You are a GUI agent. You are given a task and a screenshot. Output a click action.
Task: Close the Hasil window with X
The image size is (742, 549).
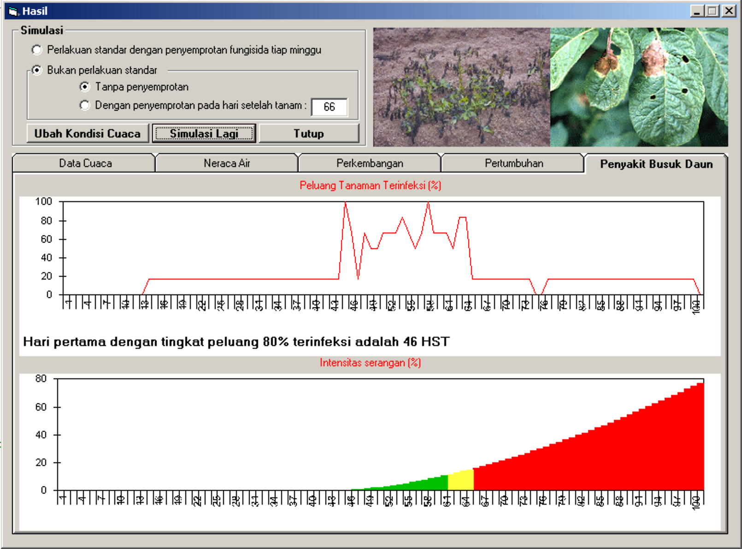(729, 11)
